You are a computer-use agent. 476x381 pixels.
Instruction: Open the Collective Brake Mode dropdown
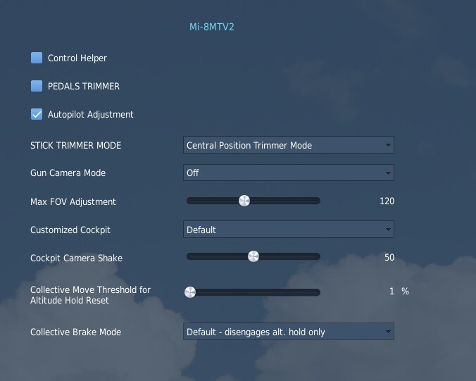pyautogui.click(x=289, y=332)
